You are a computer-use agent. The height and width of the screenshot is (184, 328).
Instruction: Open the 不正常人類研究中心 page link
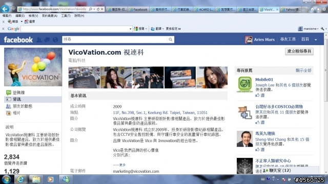click(x=273, y=161)
